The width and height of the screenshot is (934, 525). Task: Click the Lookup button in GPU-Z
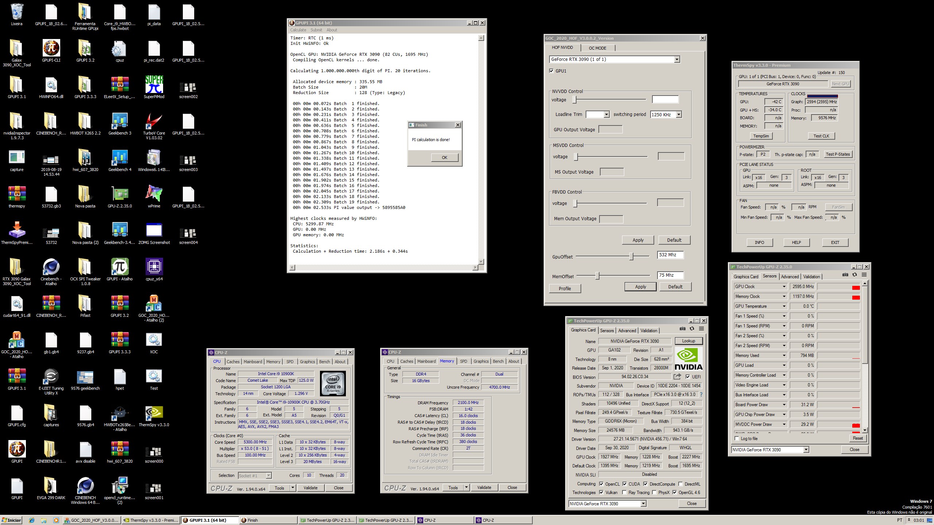click(x=688, y=341)
